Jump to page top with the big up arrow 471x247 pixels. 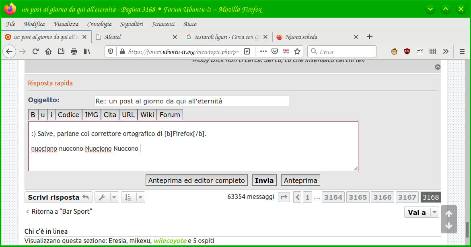coord(449,213)
